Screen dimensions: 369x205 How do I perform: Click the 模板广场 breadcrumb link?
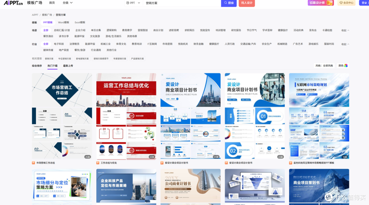(x=47, y=15)
